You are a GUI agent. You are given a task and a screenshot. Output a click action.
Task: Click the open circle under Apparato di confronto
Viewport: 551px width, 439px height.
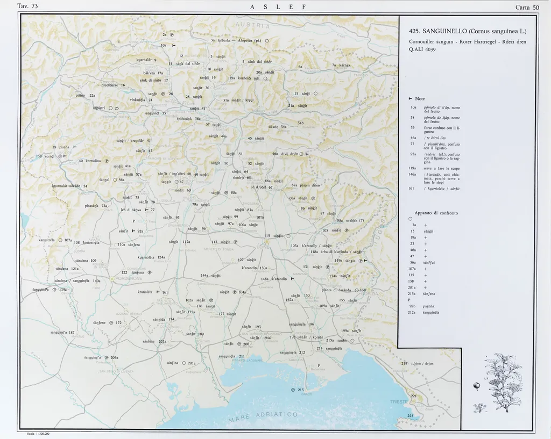point(411,219)
